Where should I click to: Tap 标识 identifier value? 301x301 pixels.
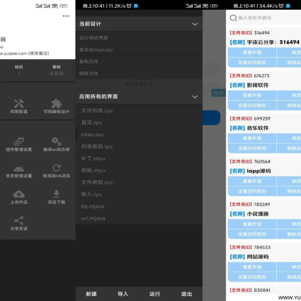(19, 73)
